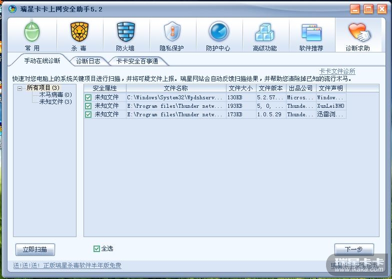Open the 杀毒 lion shield section
392x279 pixels.
point(79,36)
